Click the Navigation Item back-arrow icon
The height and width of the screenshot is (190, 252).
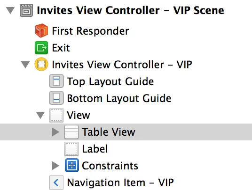coord(56,183)
